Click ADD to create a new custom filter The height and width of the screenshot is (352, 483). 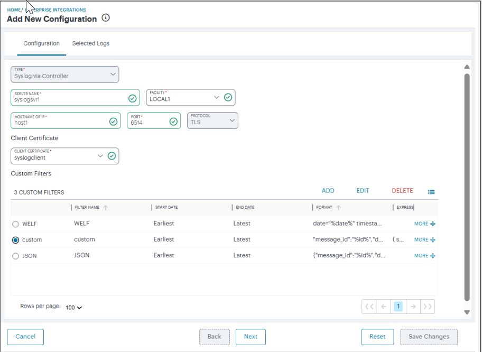[x=328, y=190]
